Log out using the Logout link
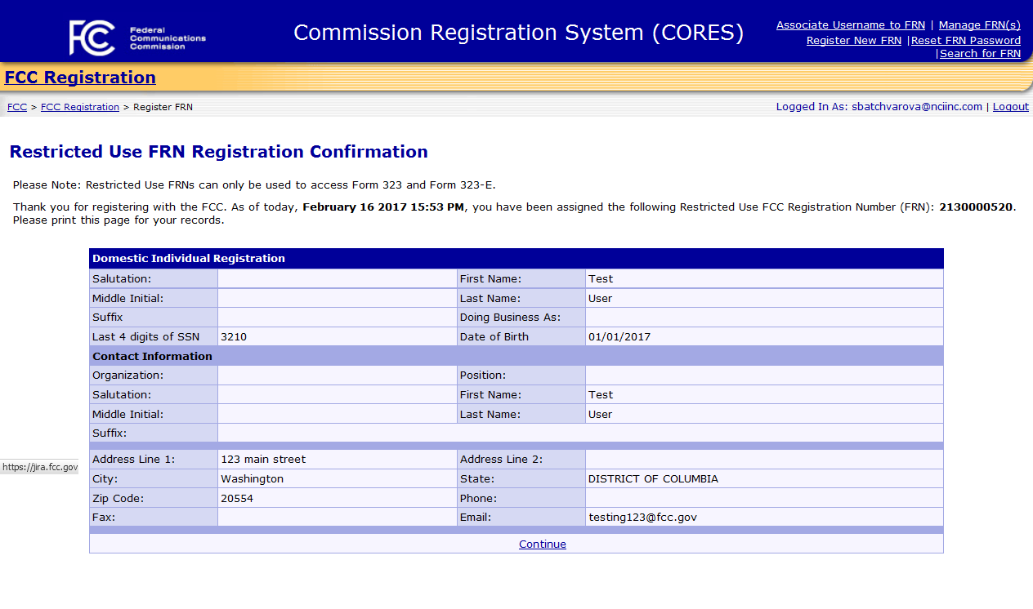 [x=1010, y=107]
